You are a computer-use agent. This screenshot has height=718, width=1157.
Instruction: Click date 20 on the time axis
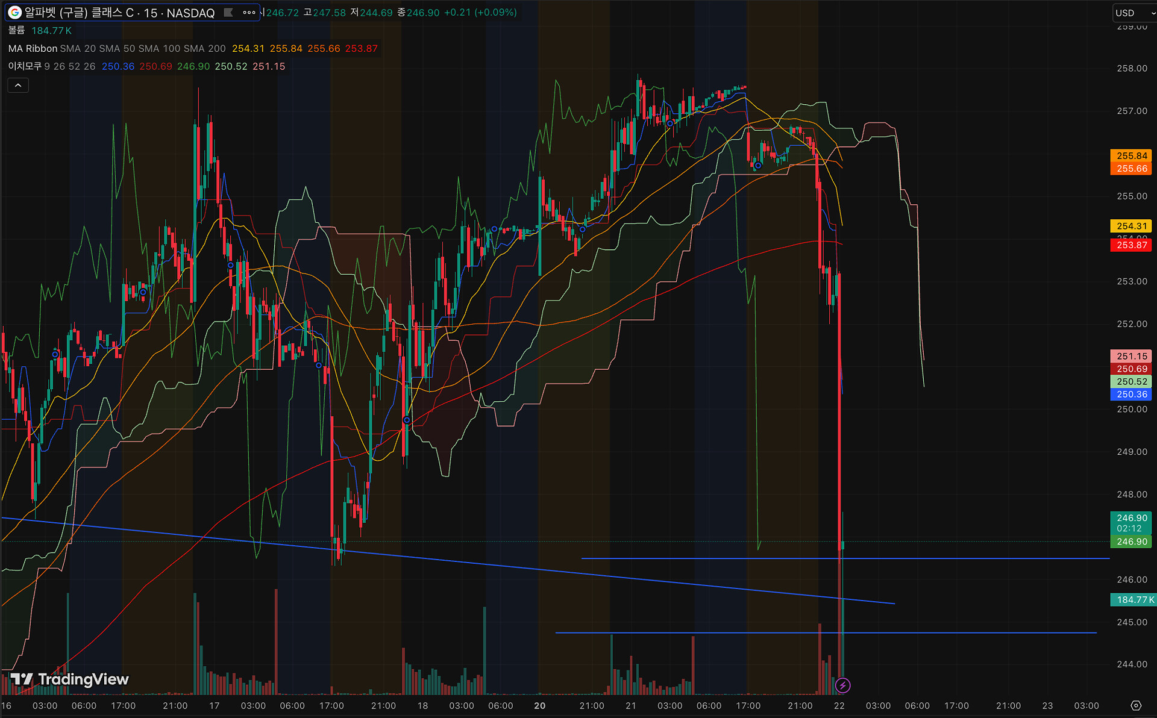click(x=539, y=706)
